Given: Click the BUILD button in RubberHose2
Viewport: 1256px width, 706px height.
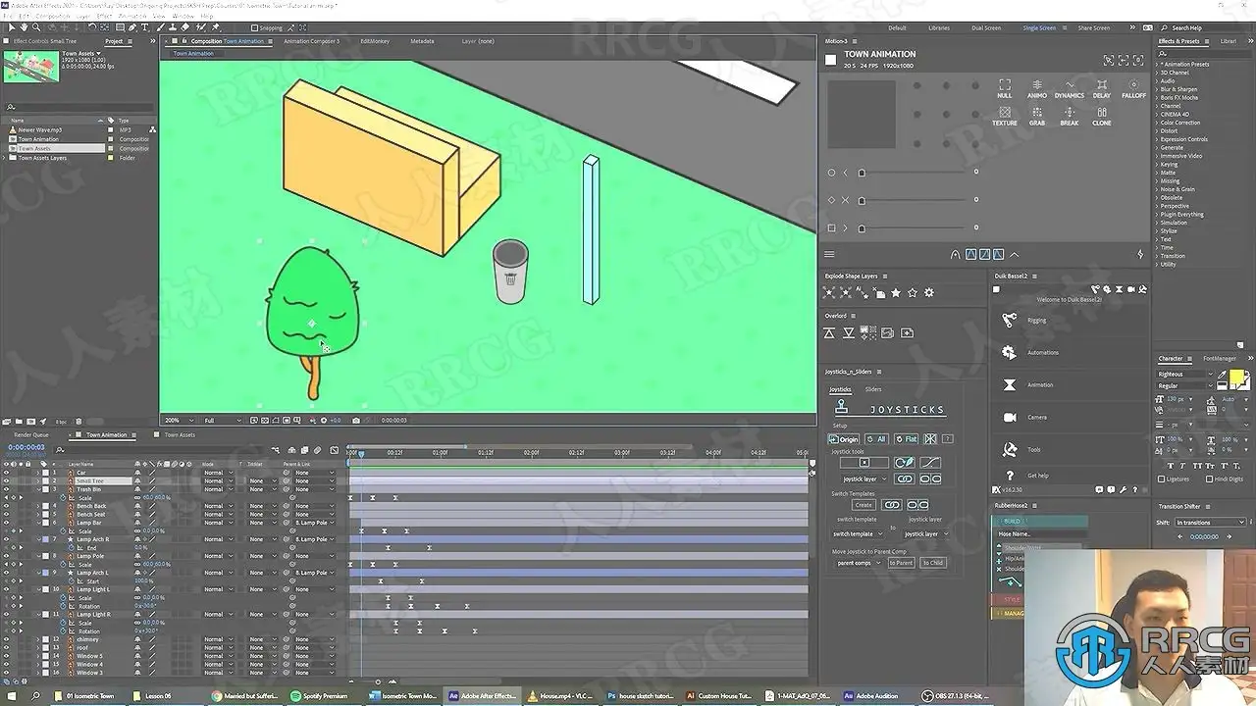Looking at the screenshot, I should click(x=1040, y=522).
